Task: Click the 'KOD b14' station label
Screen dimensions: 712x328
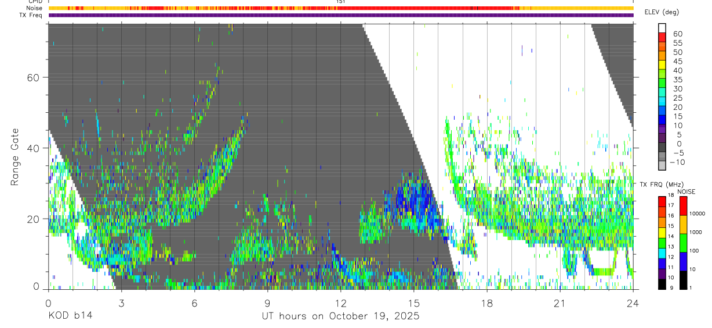Action: click(x=70, y=316)
